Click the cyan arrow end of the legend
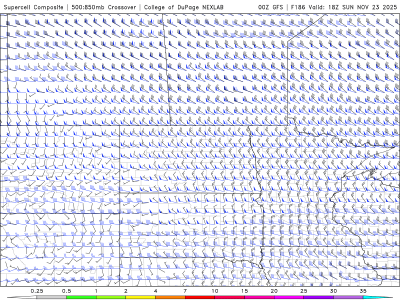This screenshot has height=300, width=400. pos(378,297)
